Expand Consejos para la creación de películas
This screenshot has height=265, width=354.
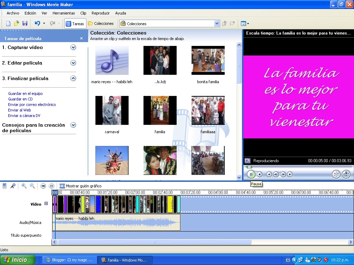pos(73,125)
